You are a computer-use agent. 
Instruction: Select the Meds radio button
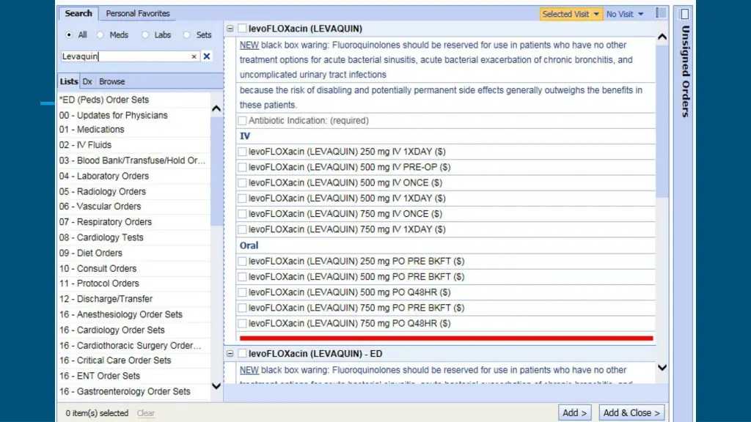click(x=100, y=35)
